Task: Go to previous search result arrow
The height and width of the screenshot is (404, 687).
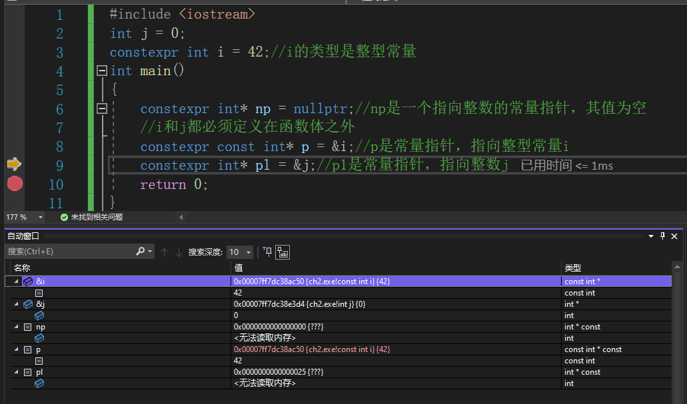Action: click(165, 252)
